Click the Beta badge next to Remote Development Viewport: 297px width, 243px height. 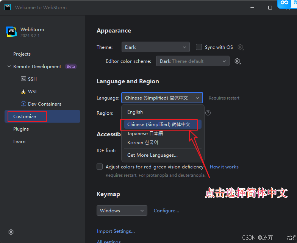70,67
